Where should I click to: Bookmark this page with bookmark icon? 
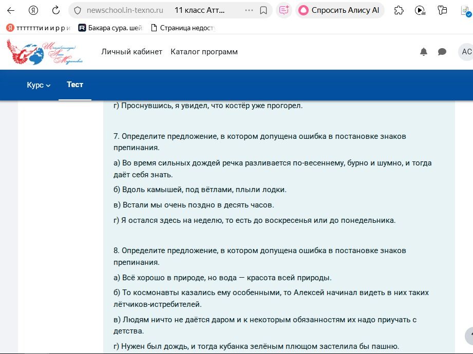(x=263, y=11)
